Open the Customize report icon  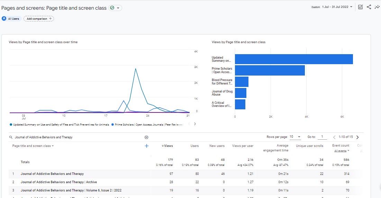(x=360, y=7)
